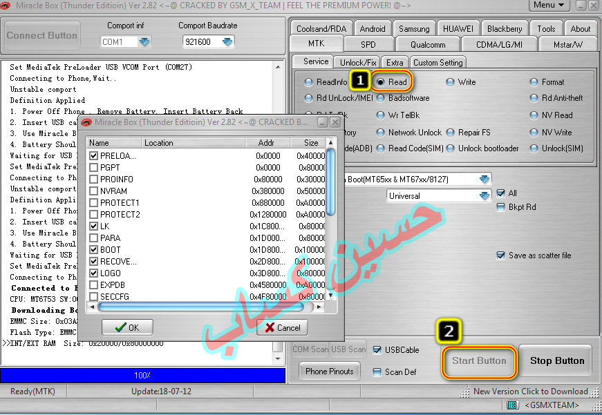Click the partition dialog title bar icon
This screenshot has height=415, width=602.
coord(86,122)
